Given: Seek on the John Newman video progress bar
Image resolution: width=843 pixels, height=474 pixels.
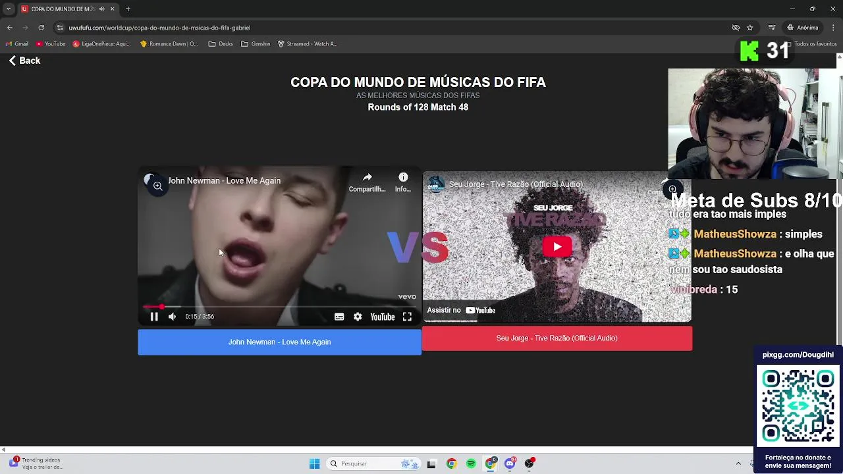Looking at the screenshot, I should (279, 307).
